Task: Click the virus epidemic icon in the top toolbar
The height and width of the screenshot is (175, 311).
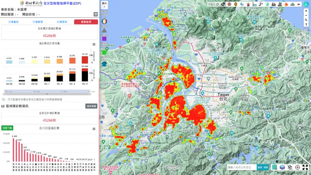Action: tap(229, 4)
